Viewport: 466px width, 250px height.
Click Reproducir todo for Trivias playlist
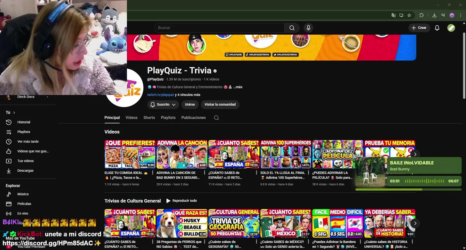[x=182, y=201]
